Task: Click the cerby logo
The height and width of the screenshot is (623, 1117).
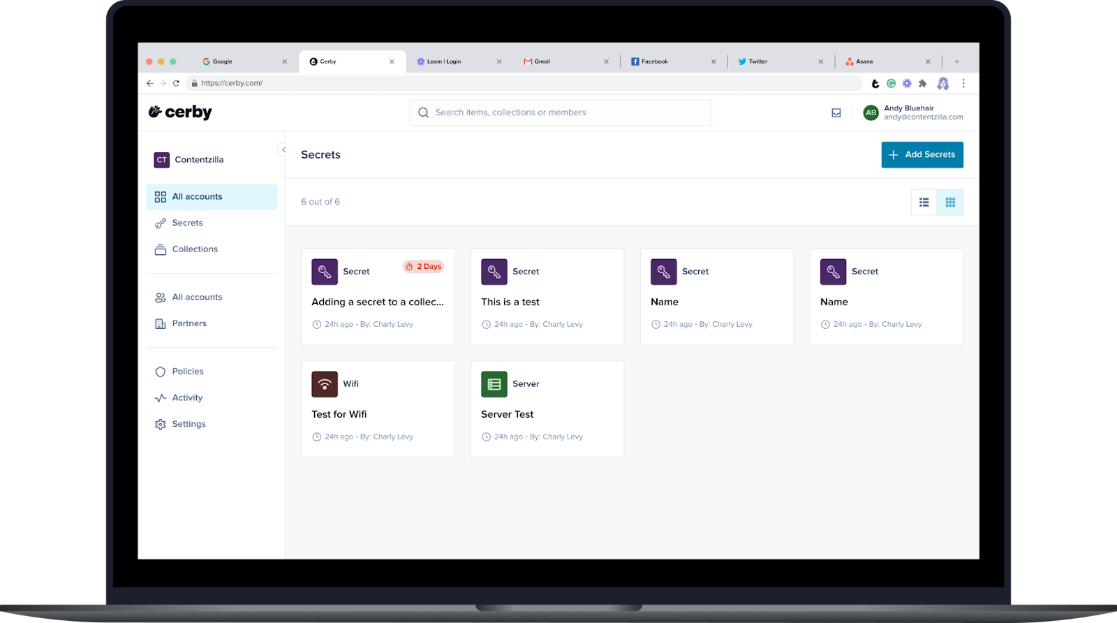Action: (180, 112)
